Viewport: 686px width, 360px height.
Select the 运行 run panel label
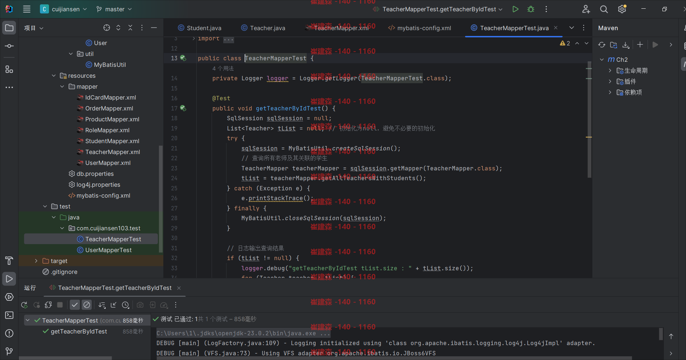coord(30,288)
